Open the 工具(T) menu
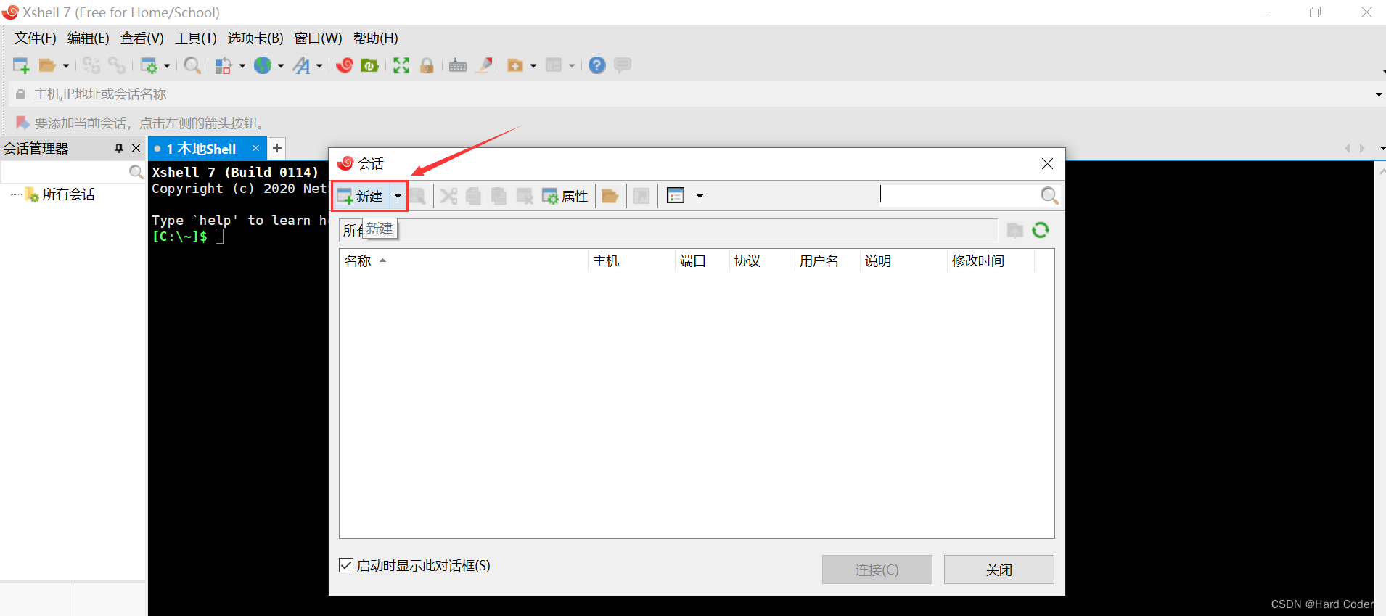This screenshot has width=1386, height=616. pos(196,38)
